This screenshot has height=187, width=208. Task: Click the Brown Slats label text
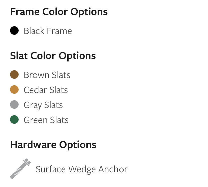pyautogui.click(x=47, y=75)
